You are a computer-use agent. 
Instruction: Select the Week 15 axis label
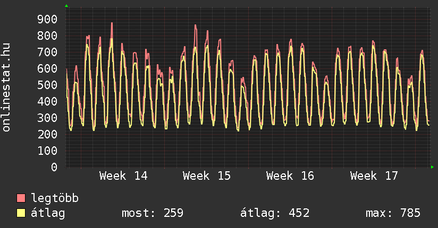(207, 176)
